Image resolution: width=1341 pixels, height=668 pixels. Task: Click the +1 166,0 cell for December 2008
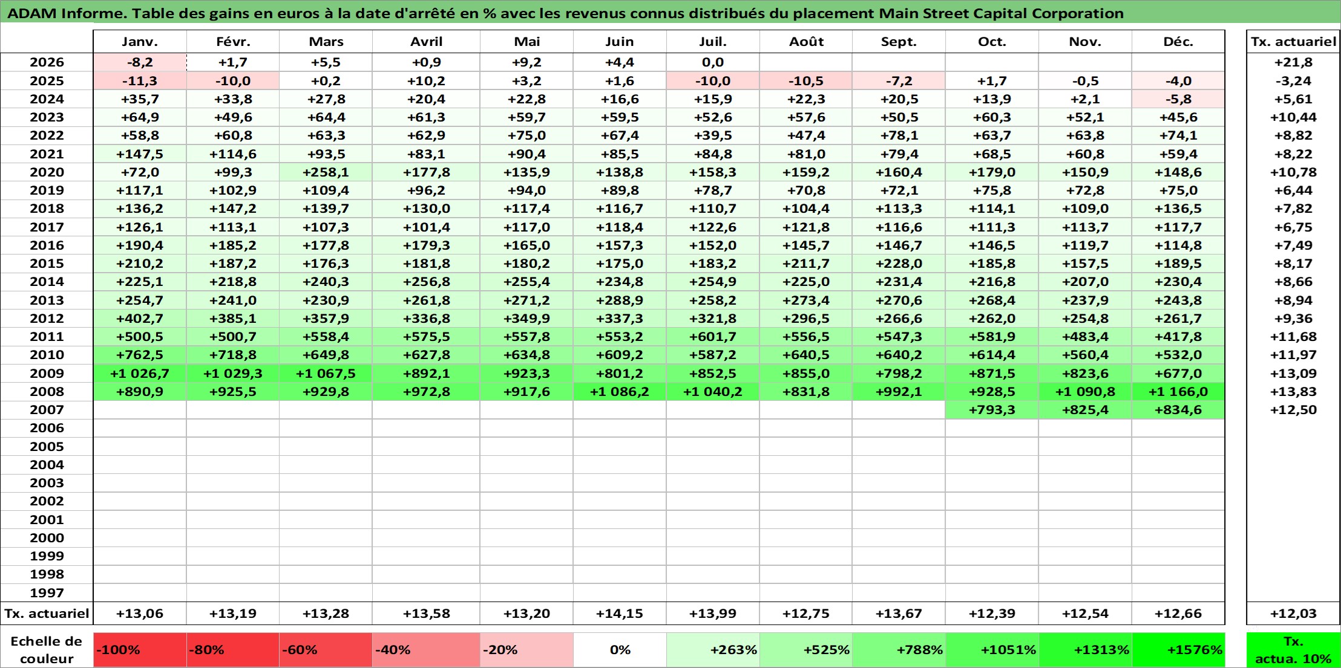click(1178, 391)
